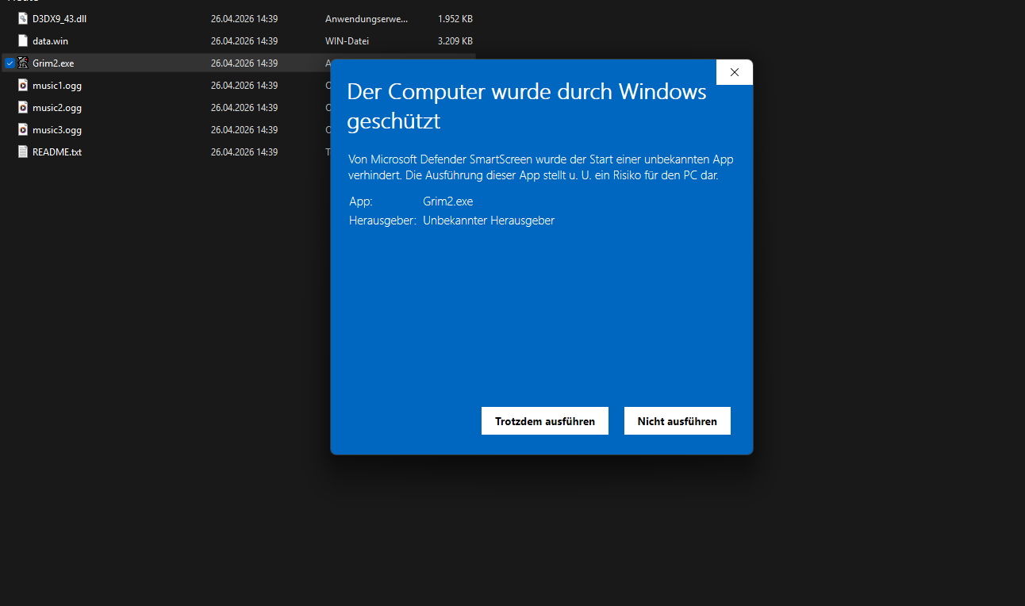Screen dimensions: 1025x606
Task: Click the 3.209 KB size value
Action: [x=455, y=40]
